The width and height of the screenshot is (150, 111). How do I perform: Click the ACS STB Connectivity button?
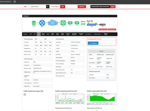112,29
